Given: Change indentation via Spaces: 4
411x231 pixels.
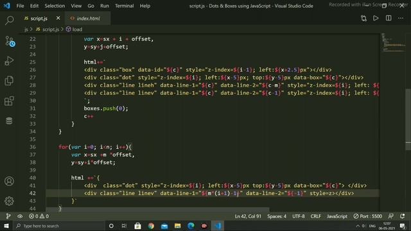Looking at the screenshot, I should [277, 216].
